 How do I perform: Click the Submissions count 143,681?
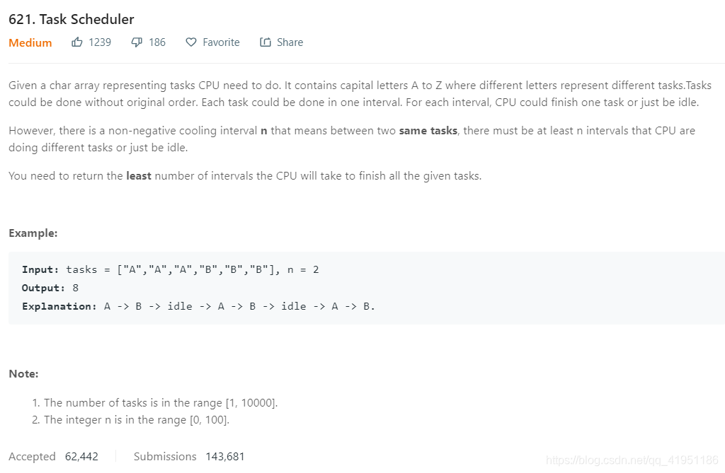click(x=224, y=457)
